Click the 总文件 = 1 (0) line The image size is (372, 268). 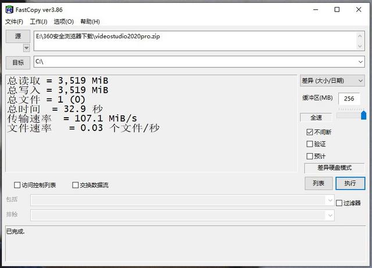pos(46,99)
